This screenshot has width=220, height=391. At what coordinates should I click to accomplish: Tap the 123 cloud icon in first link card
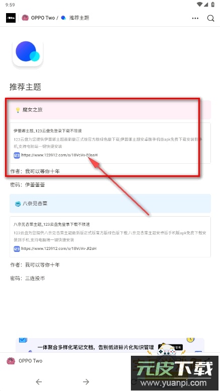(x=17, y=155)
